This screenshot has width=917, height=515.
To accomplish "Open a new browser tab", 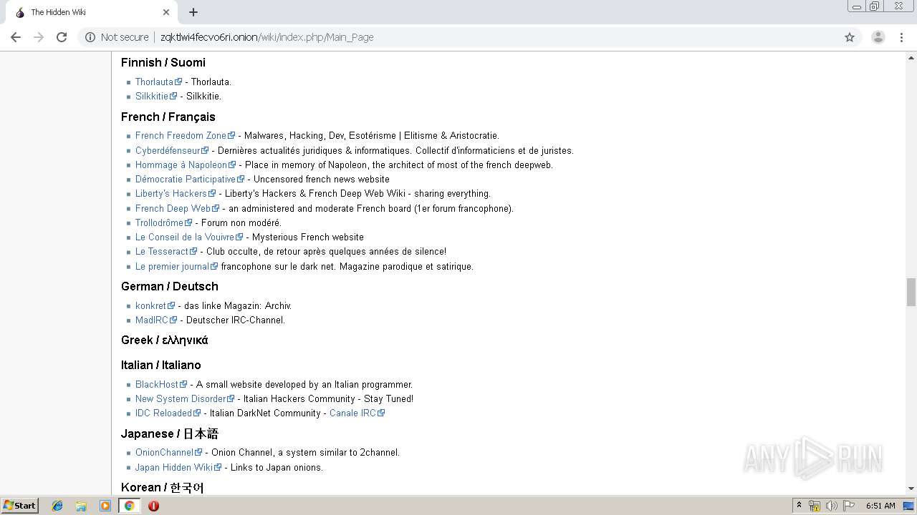I will coord(193,12).
